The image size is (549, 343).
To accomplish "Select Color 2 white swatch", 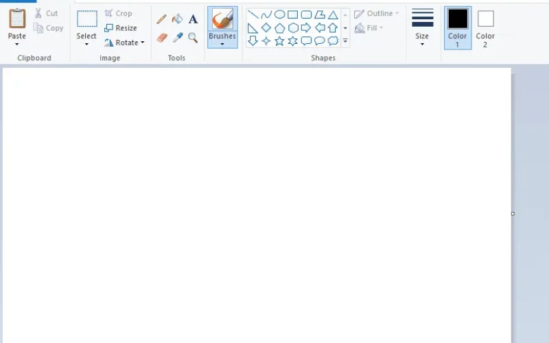I will (486, 19).
